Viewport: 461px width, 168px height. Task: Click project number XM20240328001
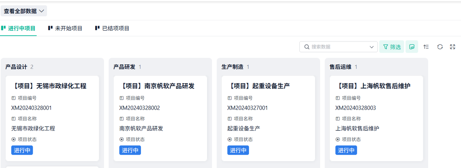click(32, 108)
